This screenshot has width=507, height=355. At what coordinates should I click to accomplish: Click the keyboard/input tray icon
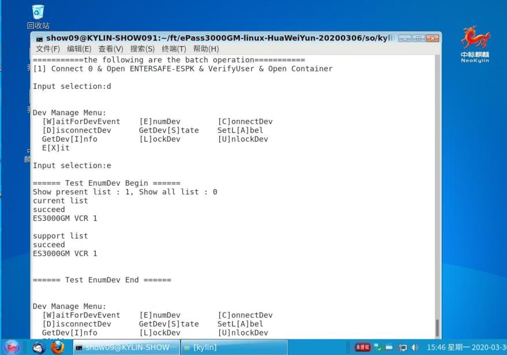[x=389, y=348]
